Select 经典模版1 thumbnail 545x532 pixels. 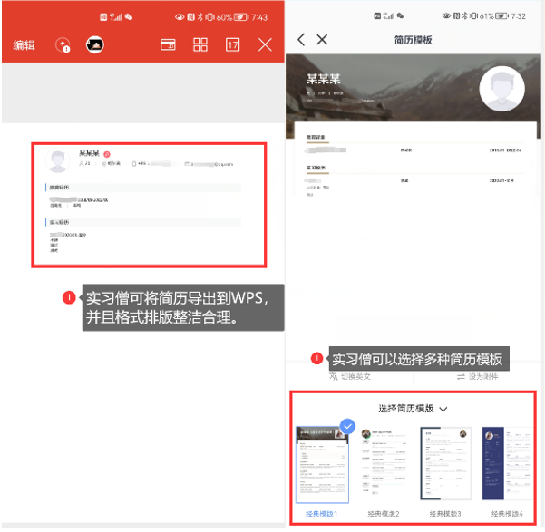pos(322,465)
